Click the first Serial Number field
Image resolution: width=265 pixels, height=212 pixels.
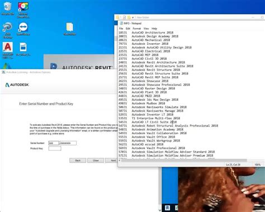[x=54, y=143]
